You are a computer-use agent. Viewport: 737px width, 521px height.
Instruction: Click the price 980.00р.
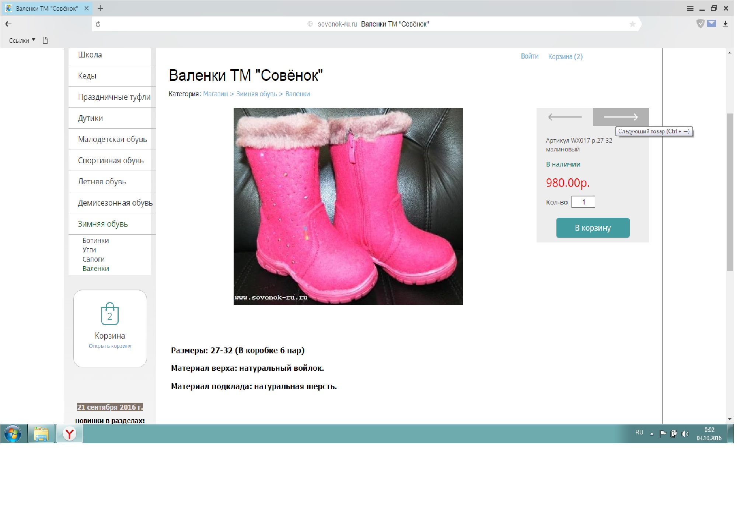click(567, 183)
